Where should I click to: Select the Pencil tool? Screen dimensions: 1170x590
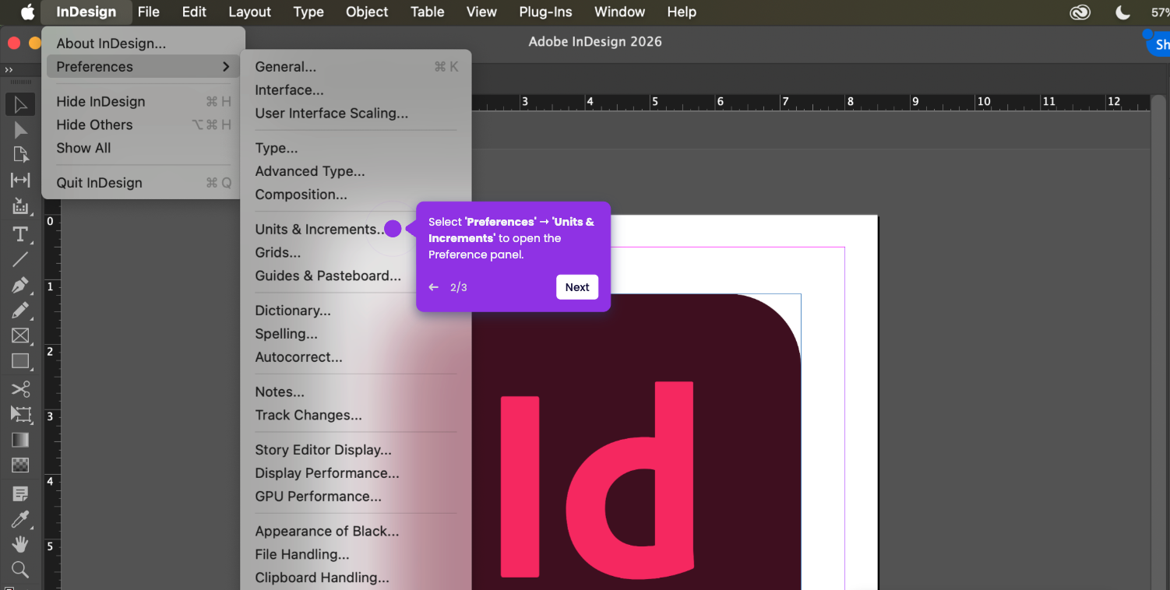point(20,311)
